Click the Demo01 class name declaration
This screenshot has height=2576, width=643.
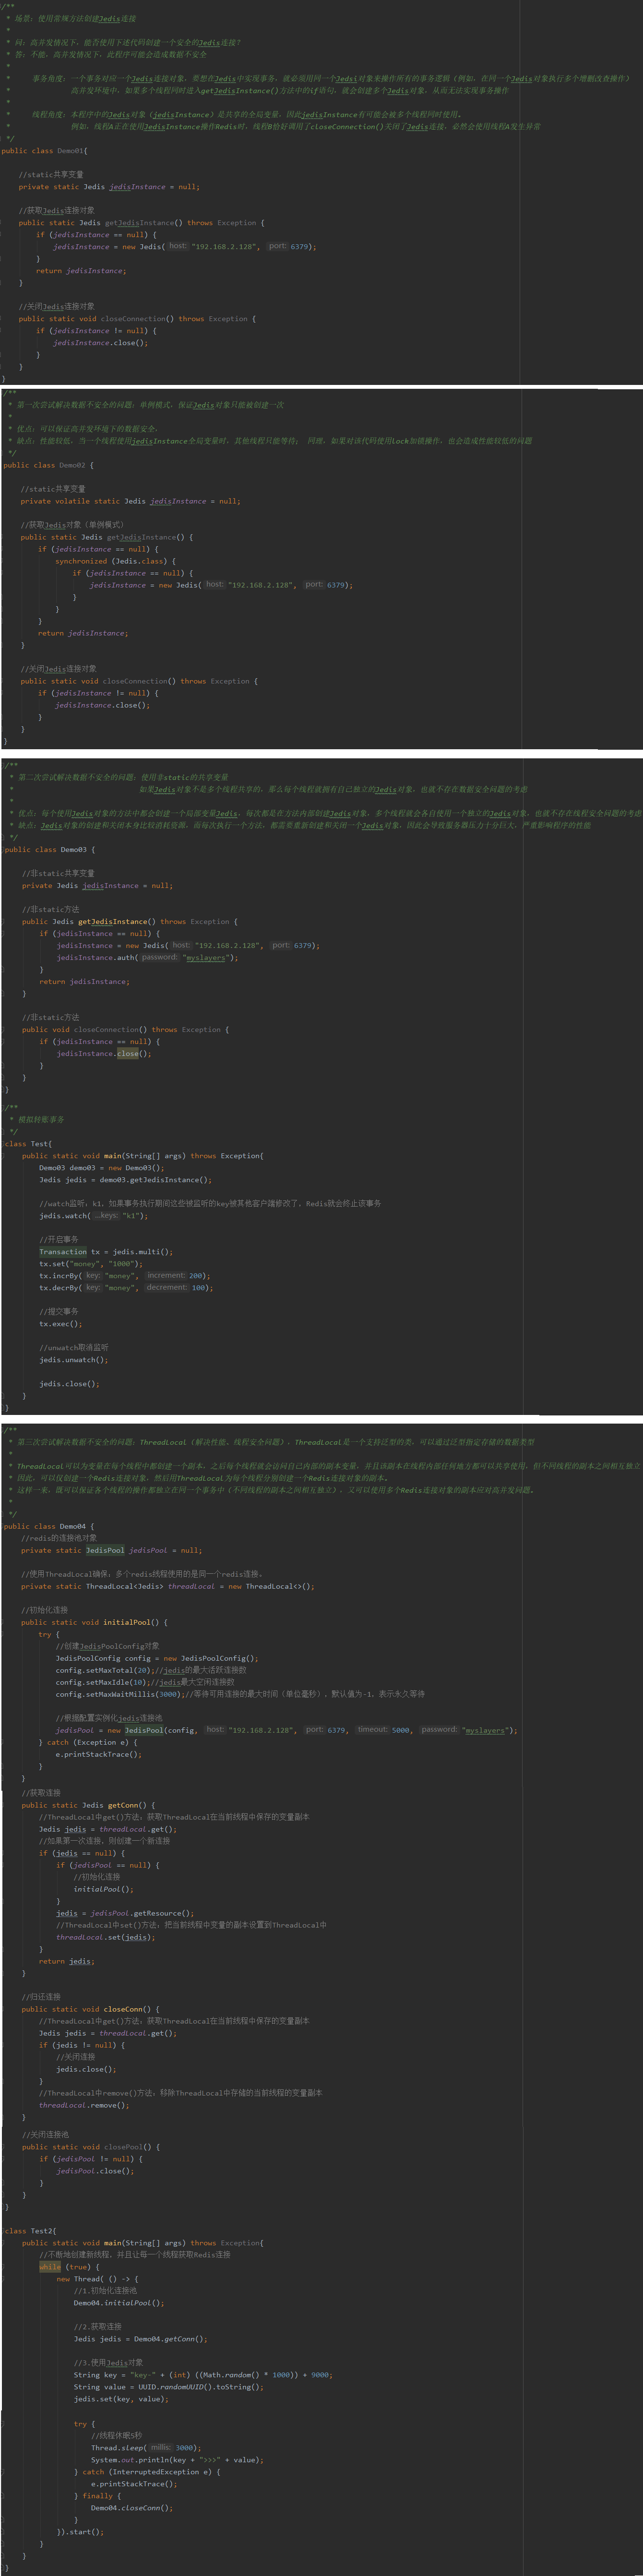(70, 151)
